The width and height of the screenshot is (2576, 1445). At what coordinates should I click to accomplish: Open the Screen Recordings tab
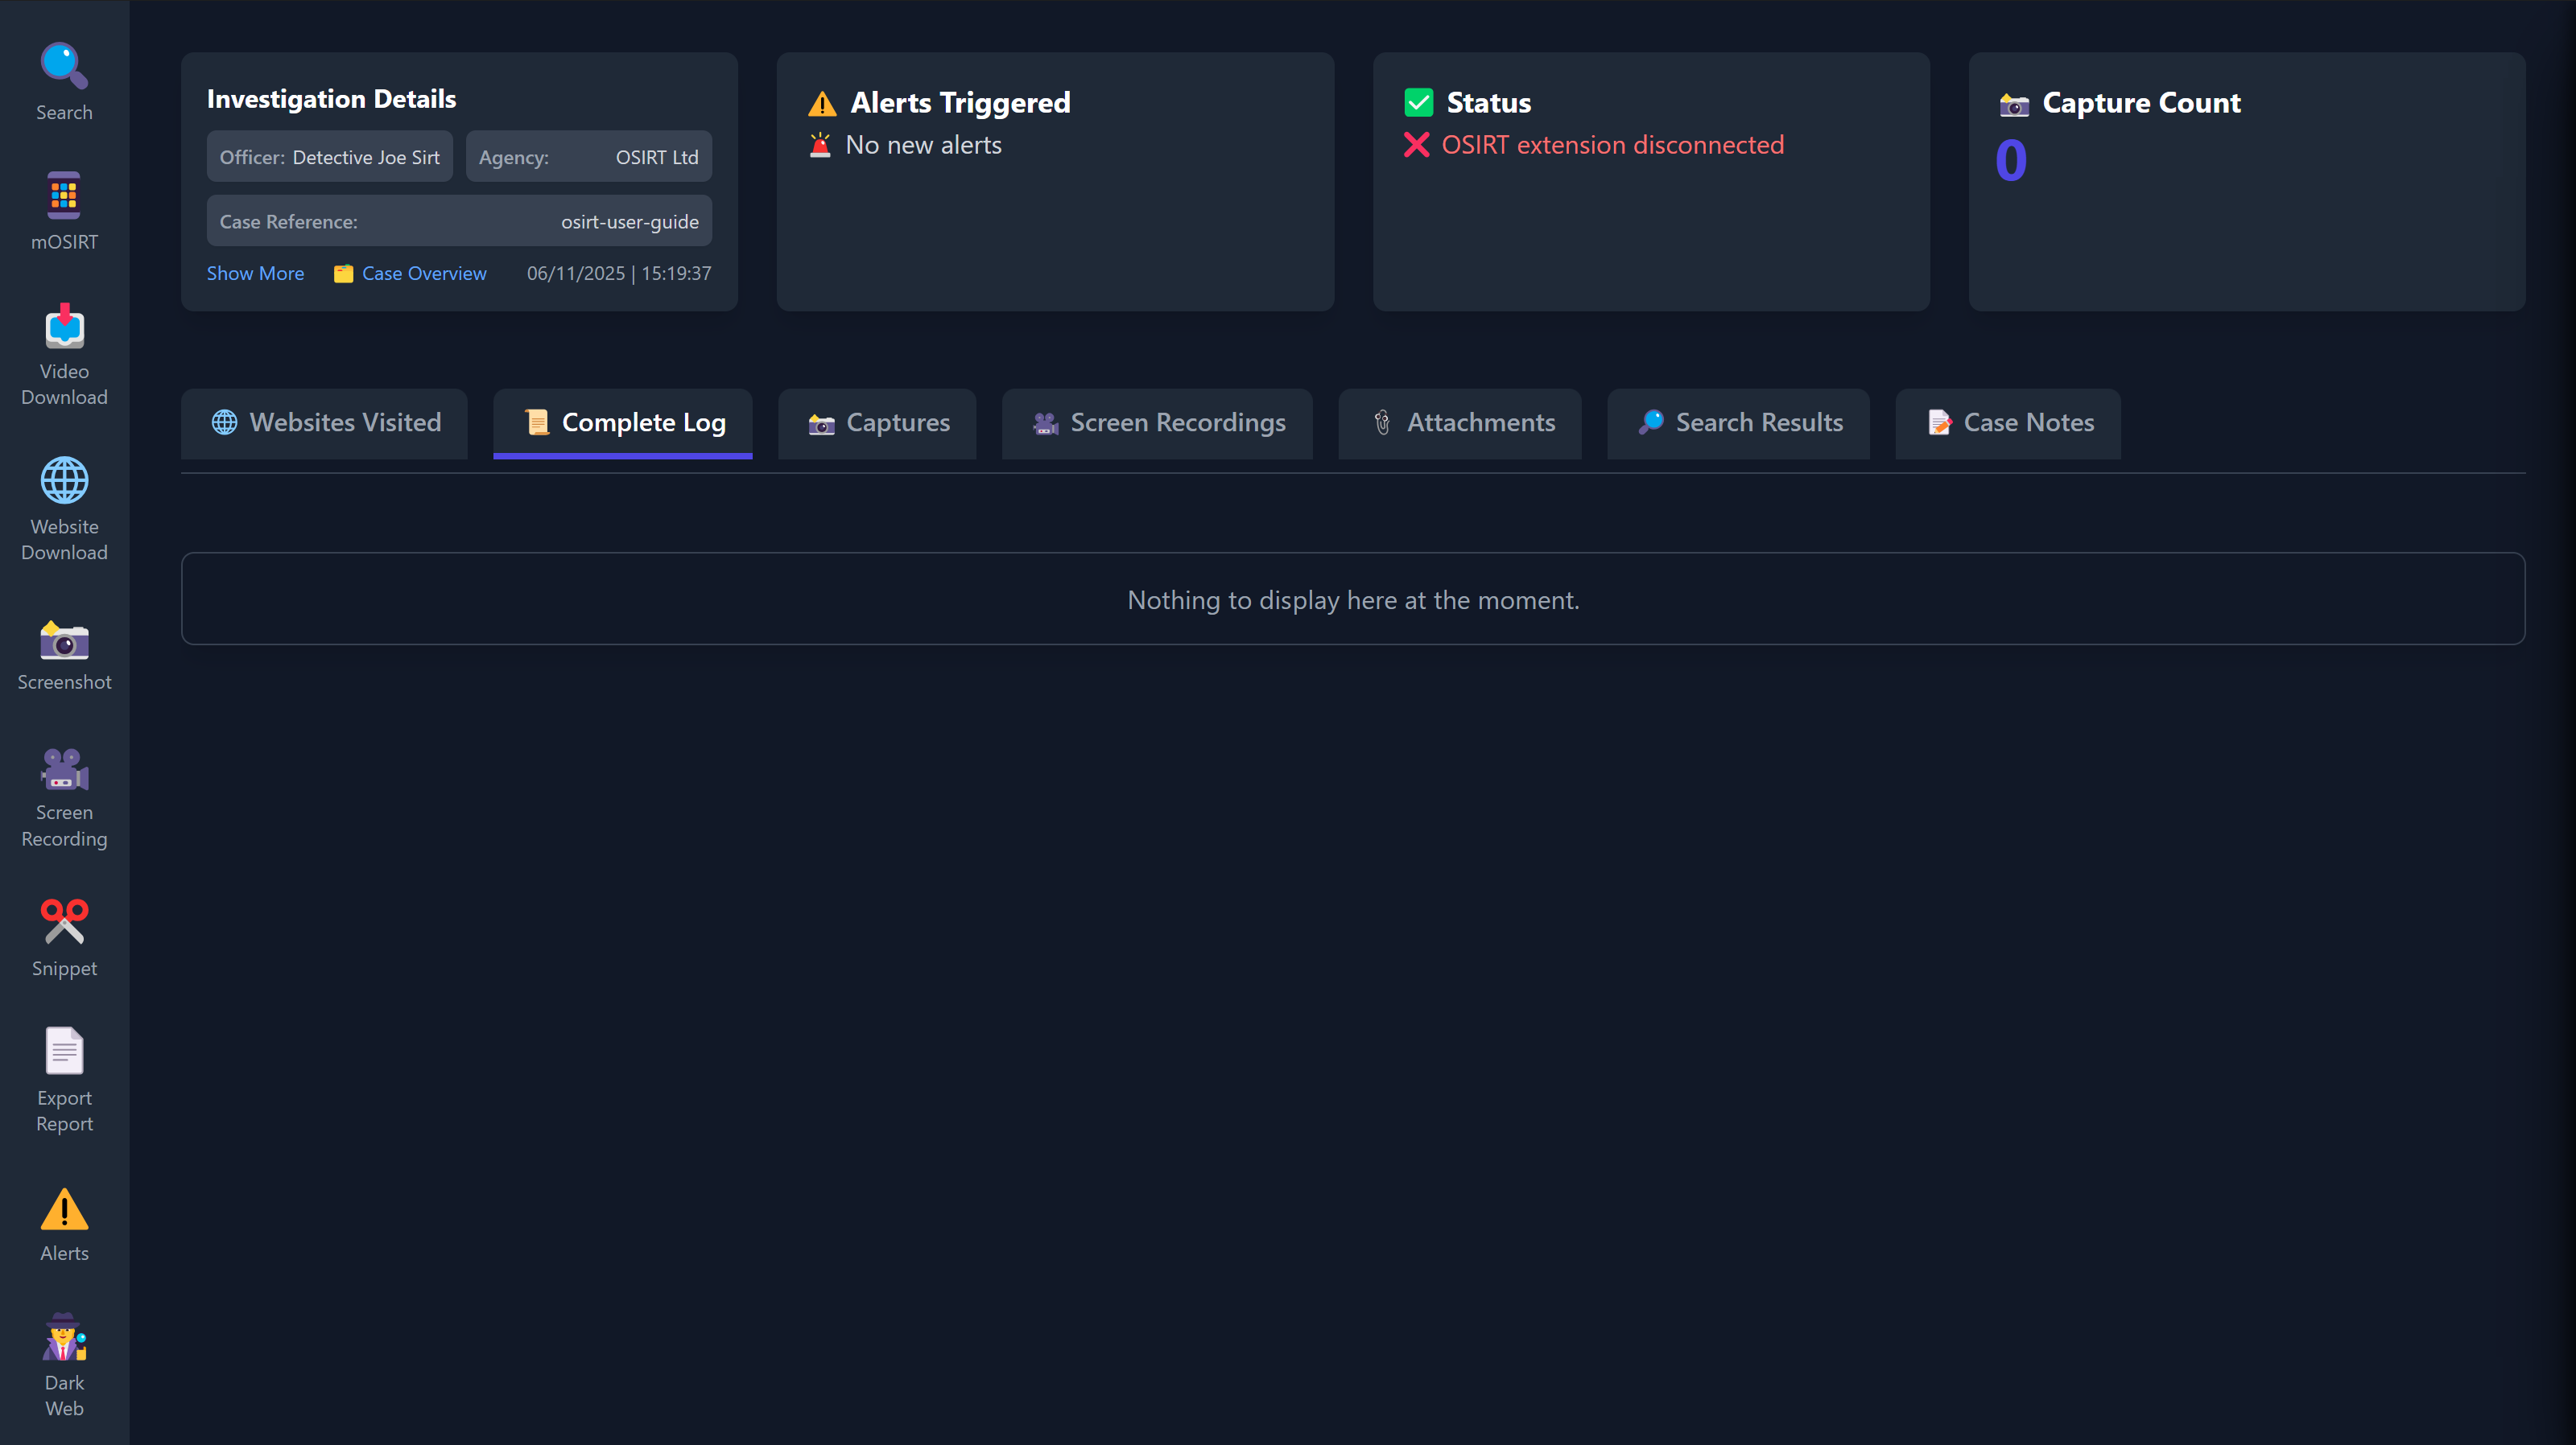pos(1157,422)
